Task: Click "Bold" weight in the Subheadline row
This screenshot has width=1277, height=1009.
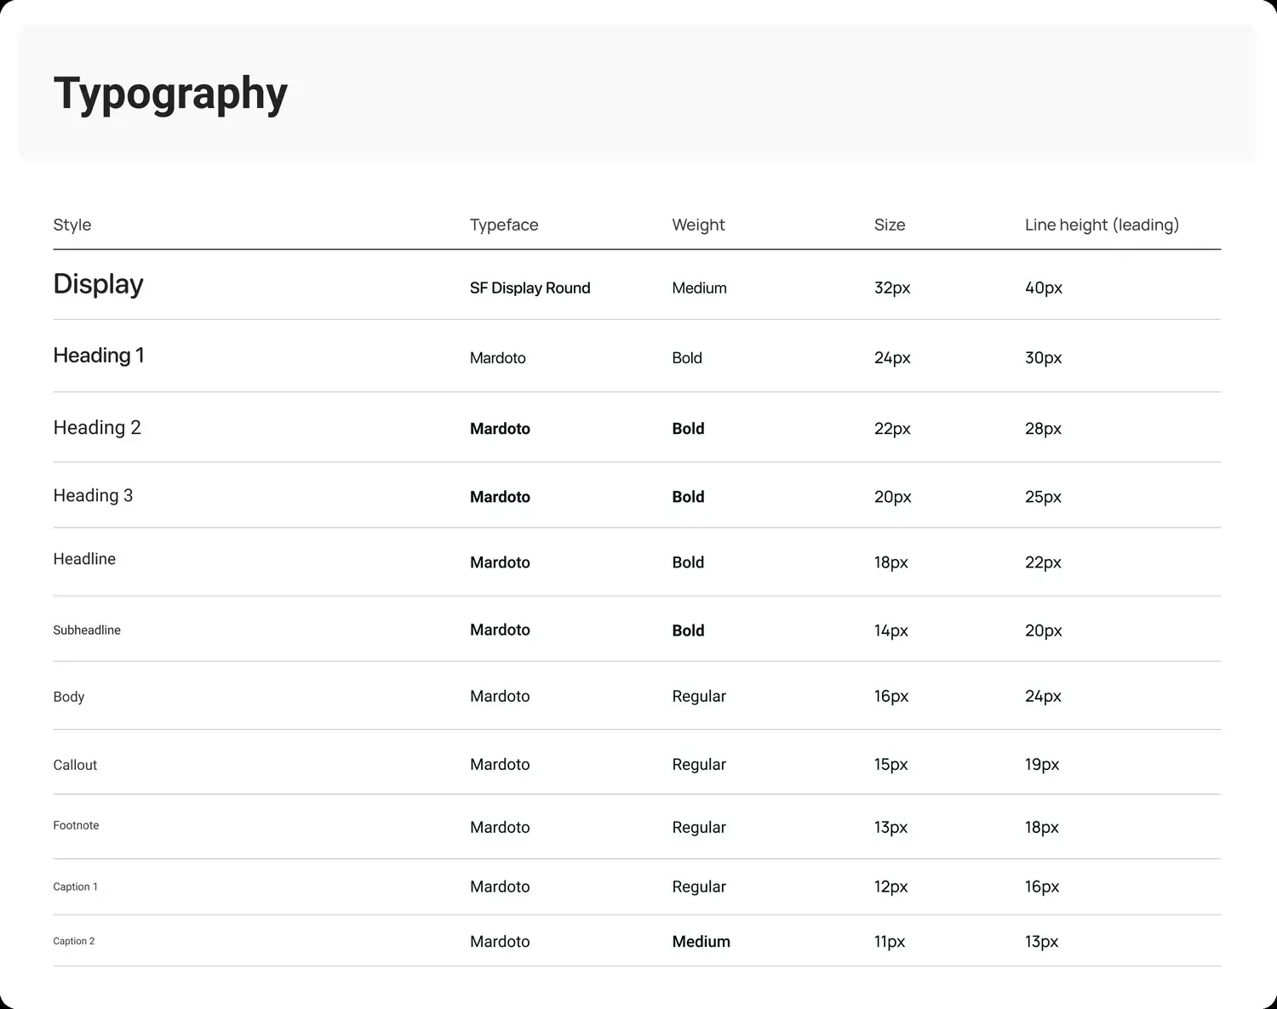Action: point(688,630)
